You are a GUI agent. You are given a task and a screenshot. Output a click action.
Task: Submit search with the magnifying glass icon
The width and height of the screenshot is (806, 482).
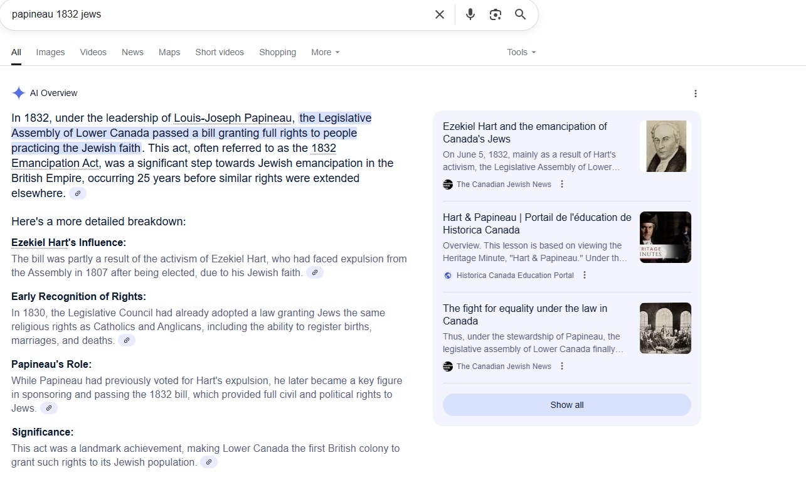[520, 14]
